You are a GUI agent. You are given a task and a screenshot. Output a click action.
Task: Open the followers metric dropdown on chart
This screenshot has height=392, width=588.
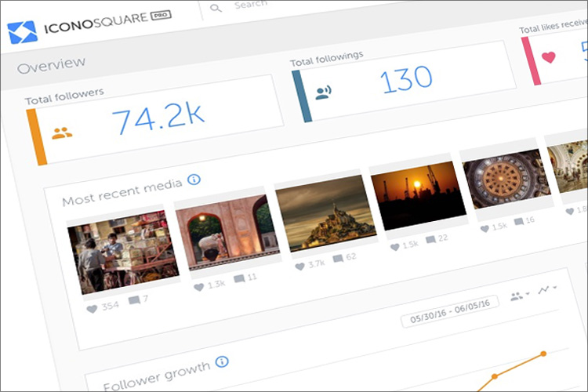coord(520,296)
